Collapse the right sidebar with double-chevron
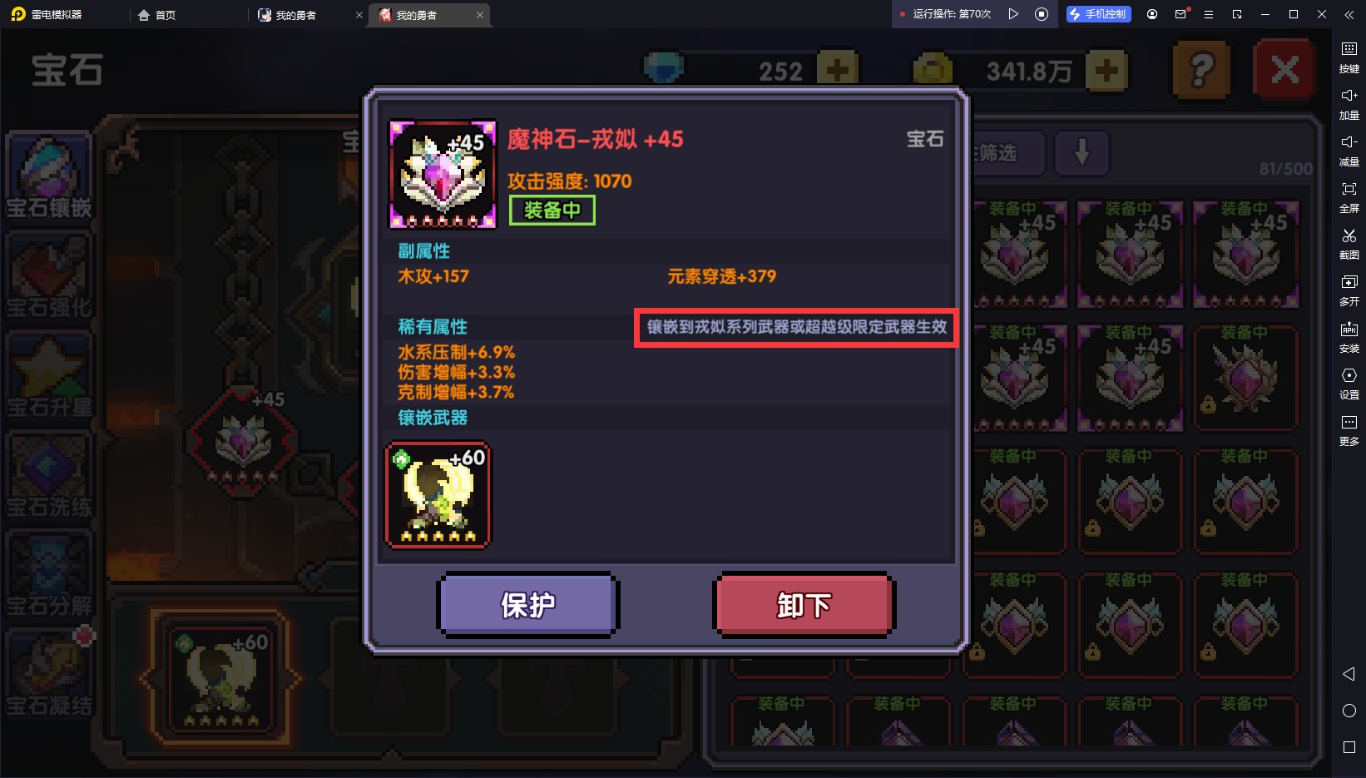Viewport: 1366px width, 778px height. click(1349, 14)
